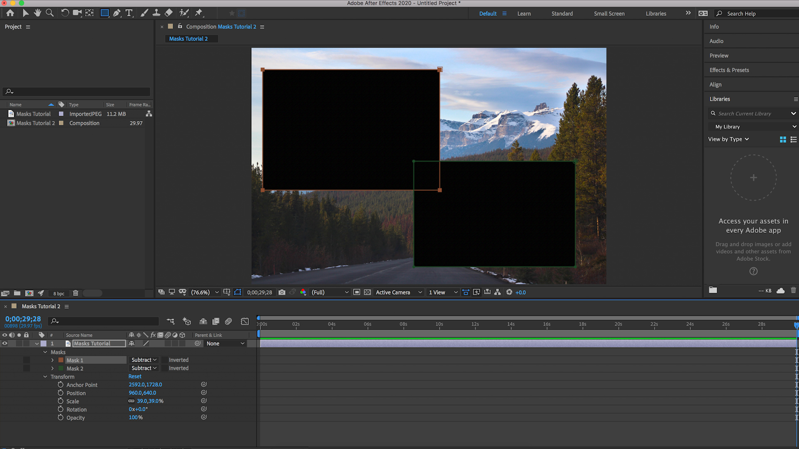
Task: Activate the Zoom tool
Action: (50, 13)
